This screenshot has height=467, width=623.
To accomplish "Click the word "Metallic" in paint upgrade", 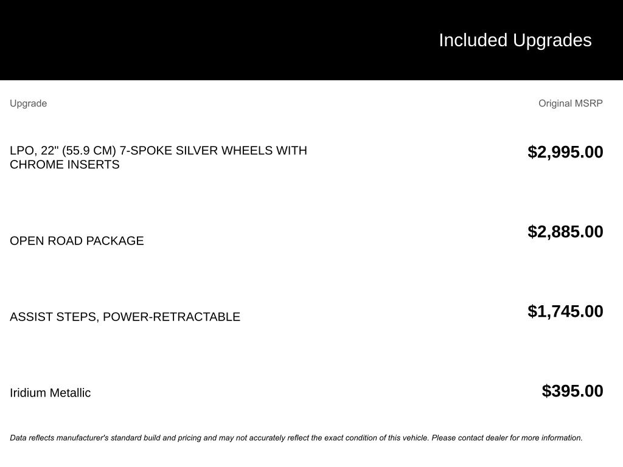I will click(71, 393).
